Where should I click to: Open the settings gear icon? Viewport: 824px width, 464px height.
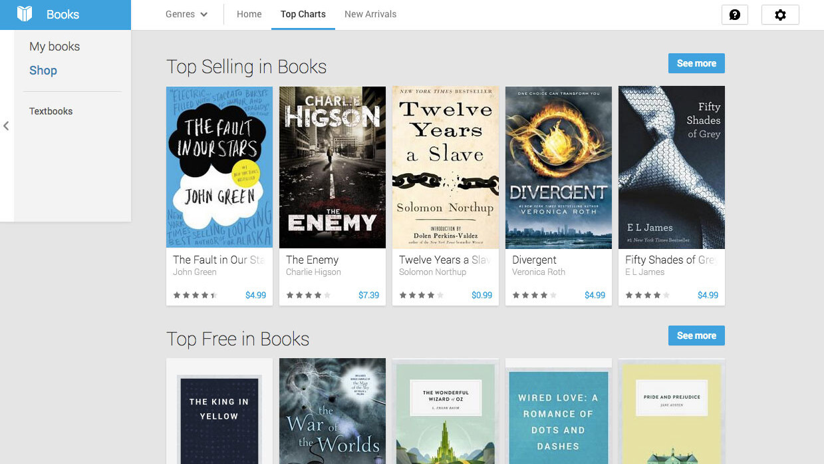pyautogui.click(x=780, y=15)
